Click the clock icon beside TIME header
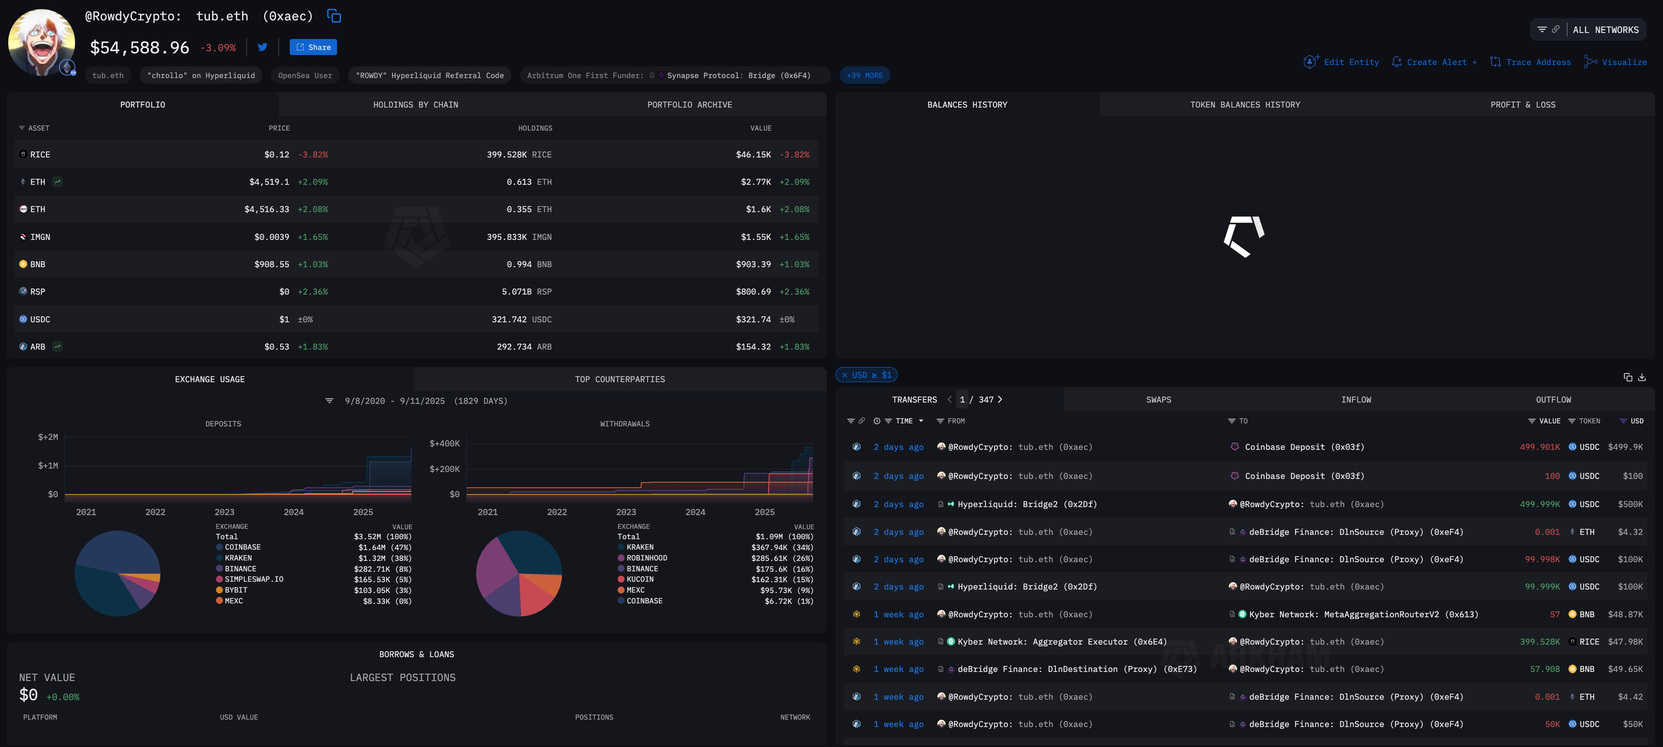Viewport: 1663px width, 747px height. (x=877, y=421)
